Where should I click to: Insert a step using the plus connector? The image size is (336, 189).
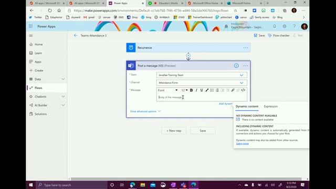coord(188,56)
